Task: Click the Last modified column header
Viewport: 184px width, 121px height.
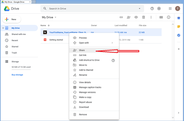Action: point(121,25)
